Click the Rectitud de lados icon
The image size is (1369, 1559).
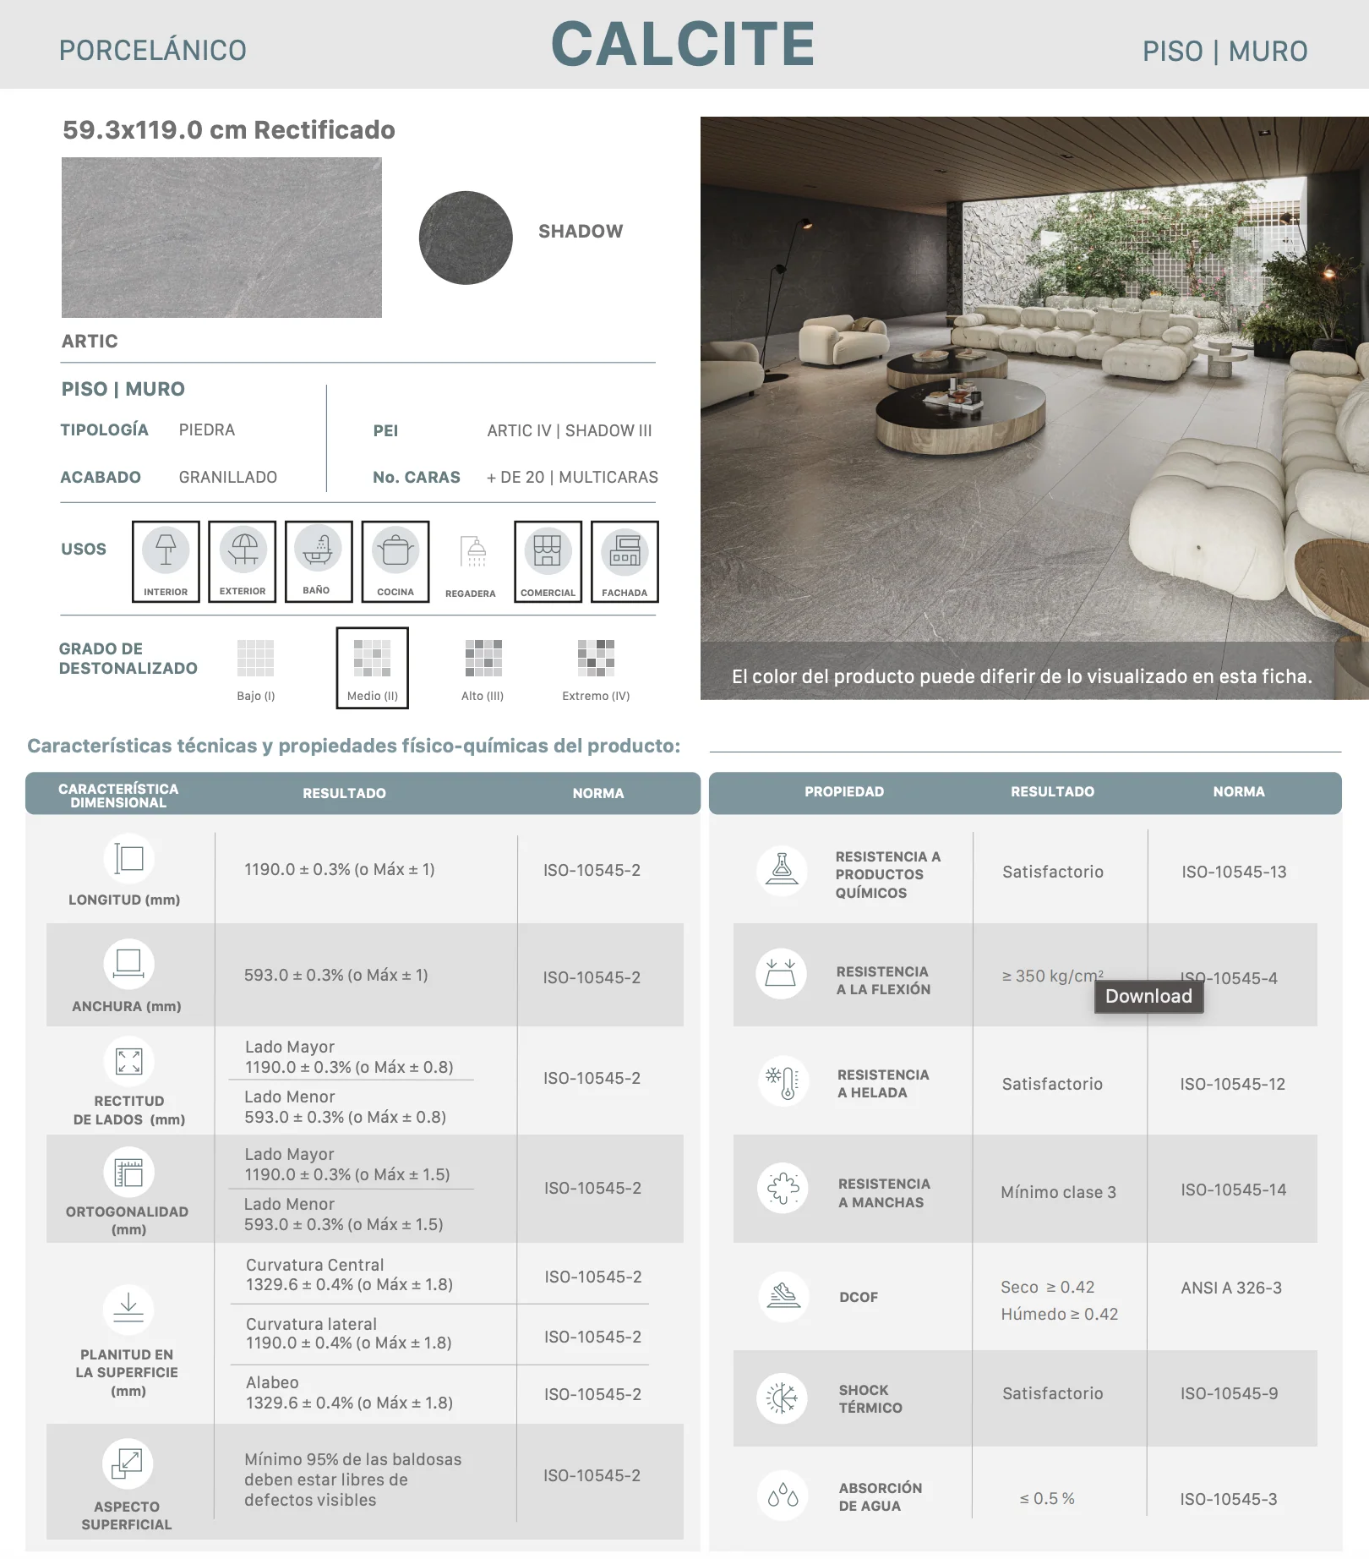(x=128, y=1062)
